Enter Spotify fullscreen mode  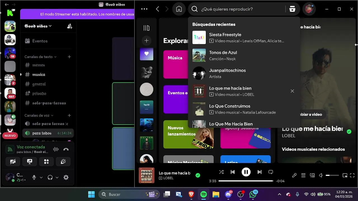352,175
